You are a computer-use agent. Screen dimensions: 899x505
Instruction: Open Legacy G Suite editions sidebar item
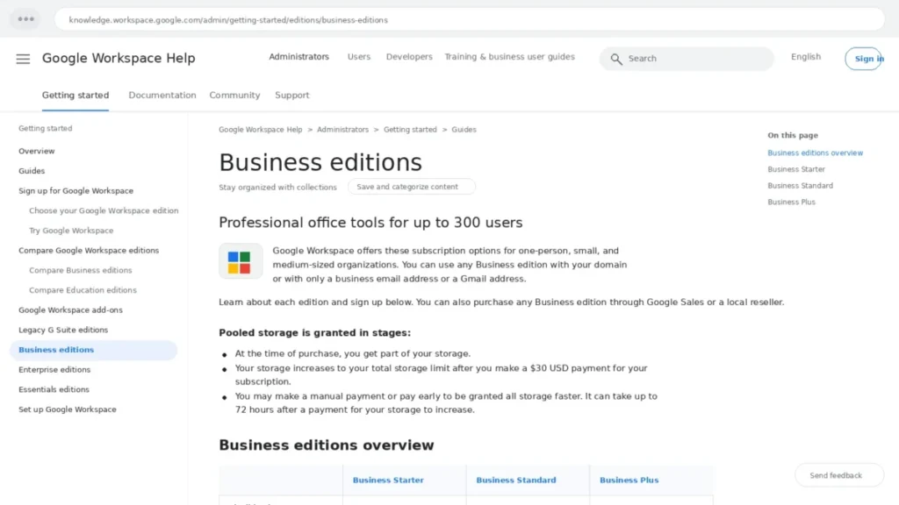pos(63,330)
